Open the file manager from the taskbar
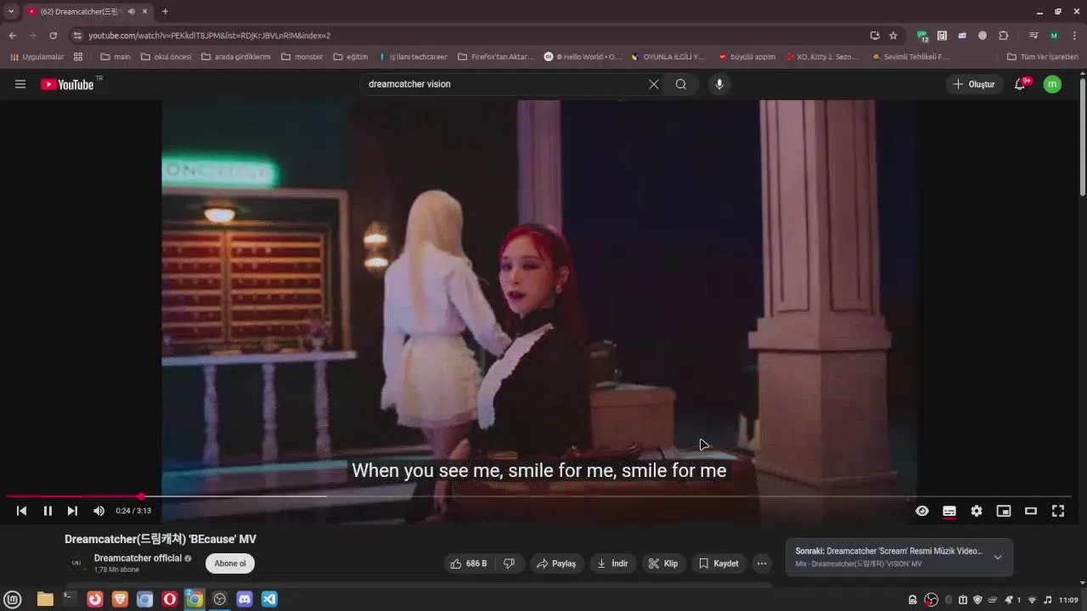The width and height of the screenshot is (1087, 611). [45, 599]
